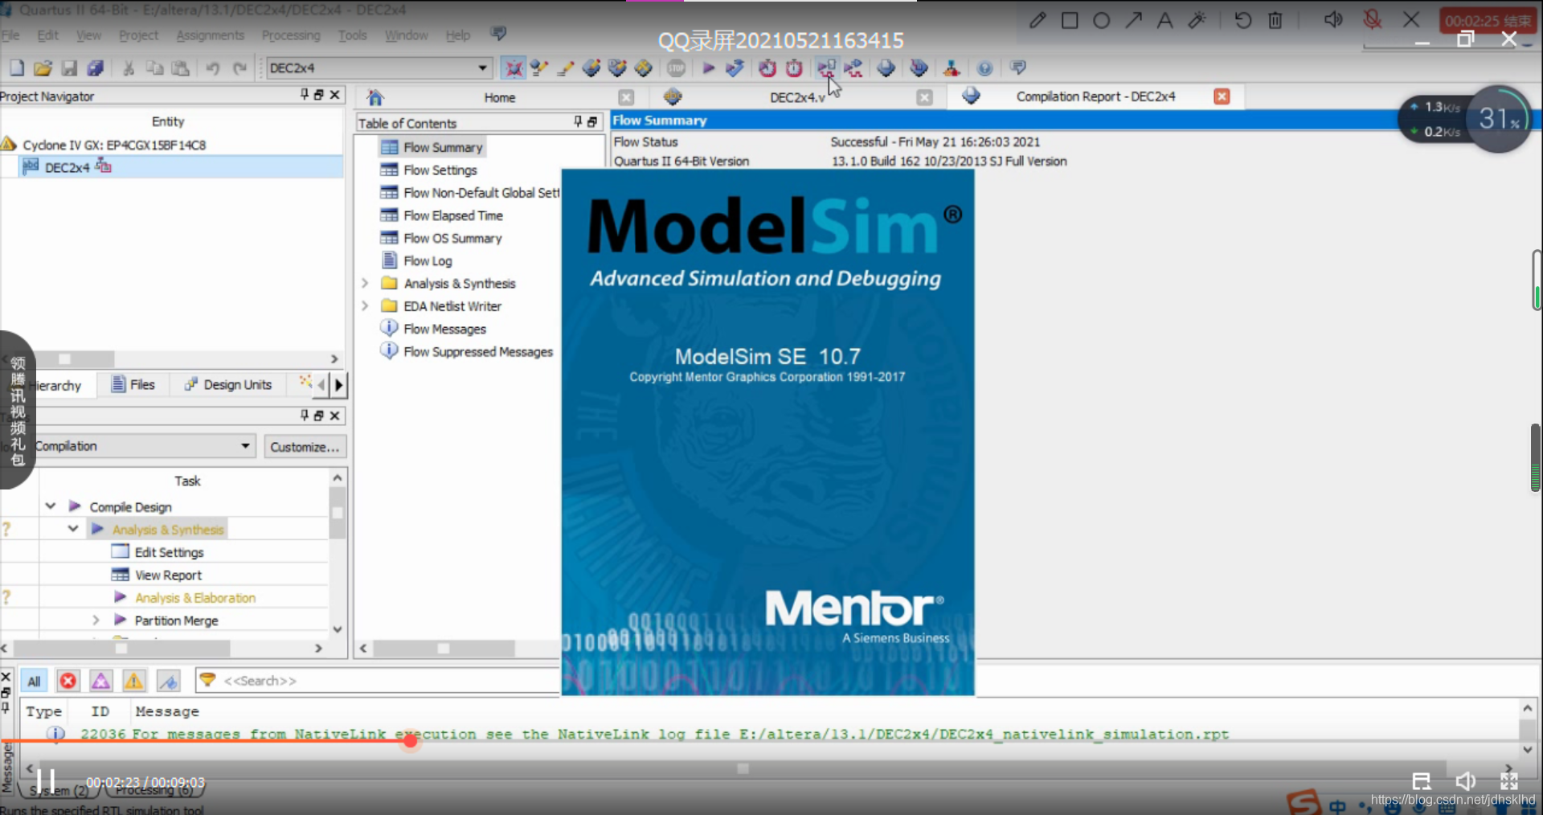
Task: Start compilation with the purple play icon
Action: [x=708, y=68]
